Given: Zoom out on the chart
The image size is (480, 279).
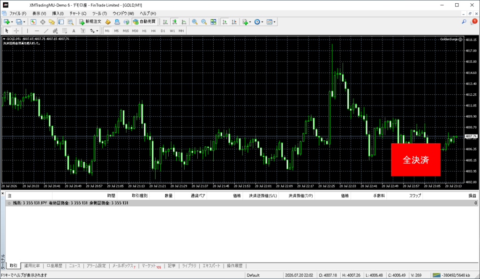Looking at the screenshot, I should (204, 22).
